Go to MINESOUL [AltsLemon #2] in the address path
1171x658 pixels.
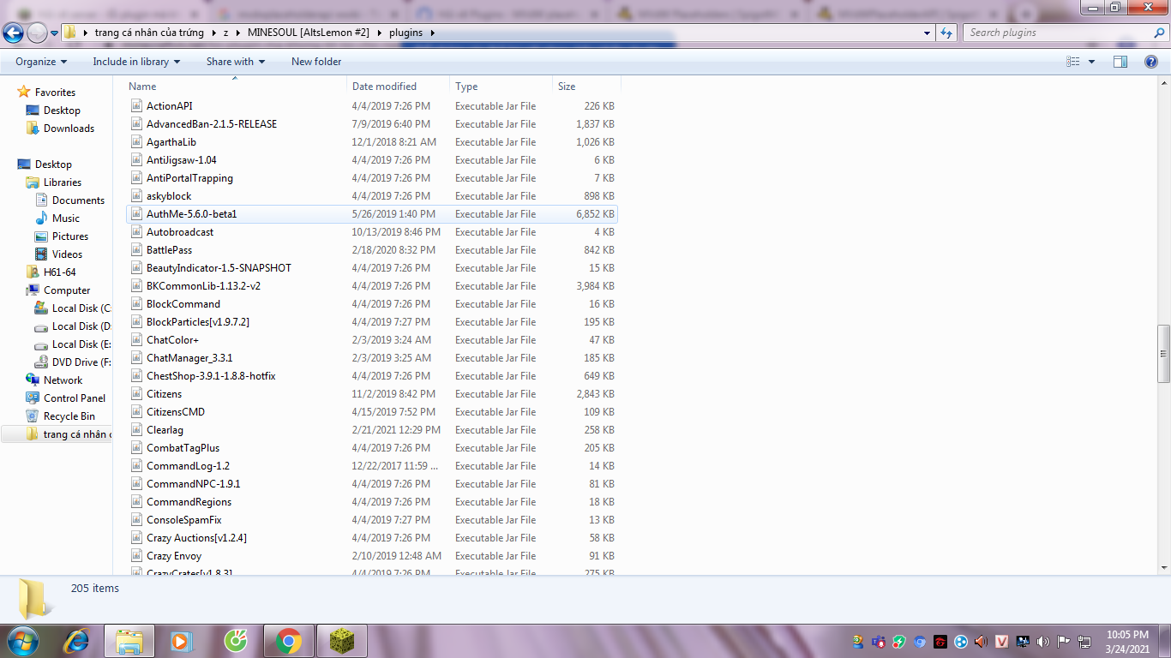[x=308, y=33]
